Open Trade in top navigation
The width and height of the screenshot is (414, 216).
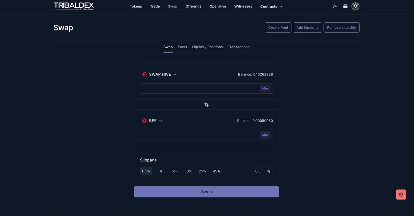[x=155, y=6]
